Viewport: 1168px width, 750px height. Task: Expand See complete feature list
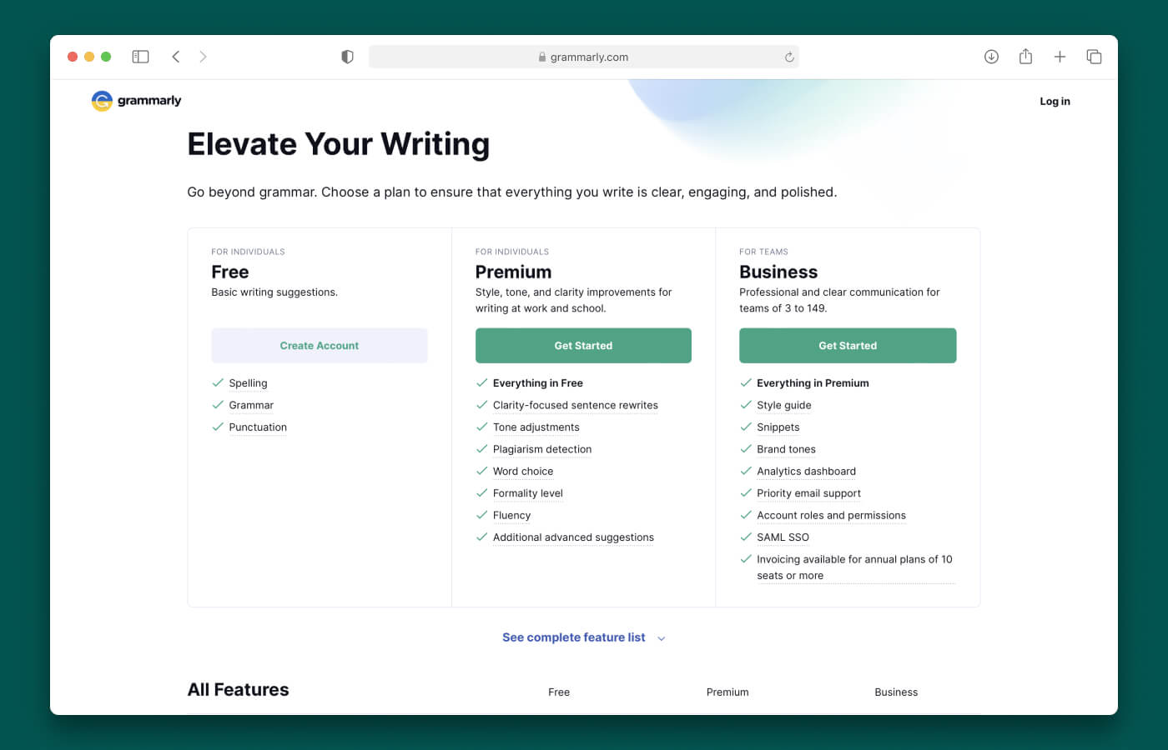(x=573, y=637)
